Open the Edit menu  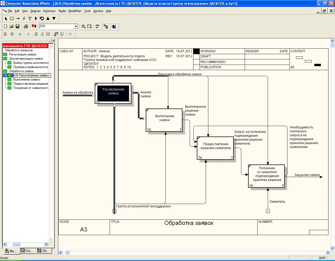pos(17,11)
